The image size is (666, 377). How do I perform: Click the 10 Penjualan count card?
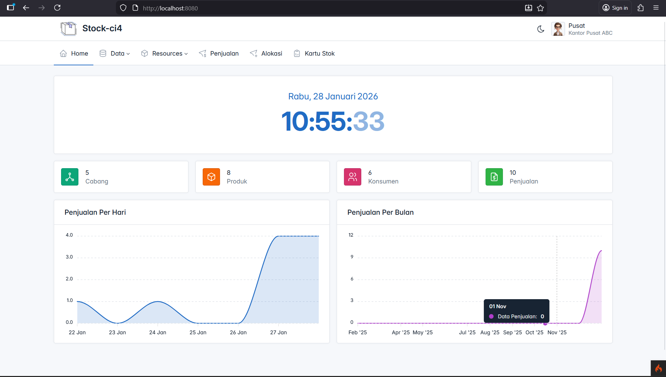[545, 177]
